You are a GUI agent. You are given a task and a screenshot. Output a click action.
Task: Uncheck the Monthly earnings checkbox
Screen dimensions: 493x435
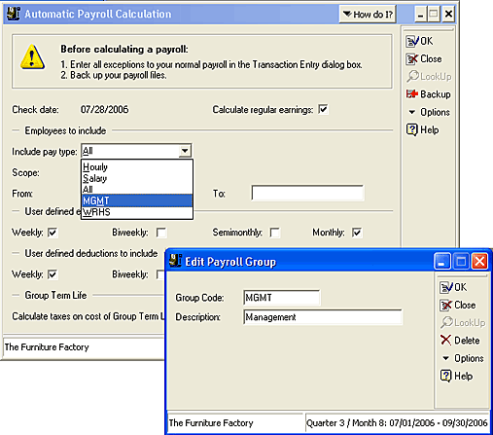[357, 233]
